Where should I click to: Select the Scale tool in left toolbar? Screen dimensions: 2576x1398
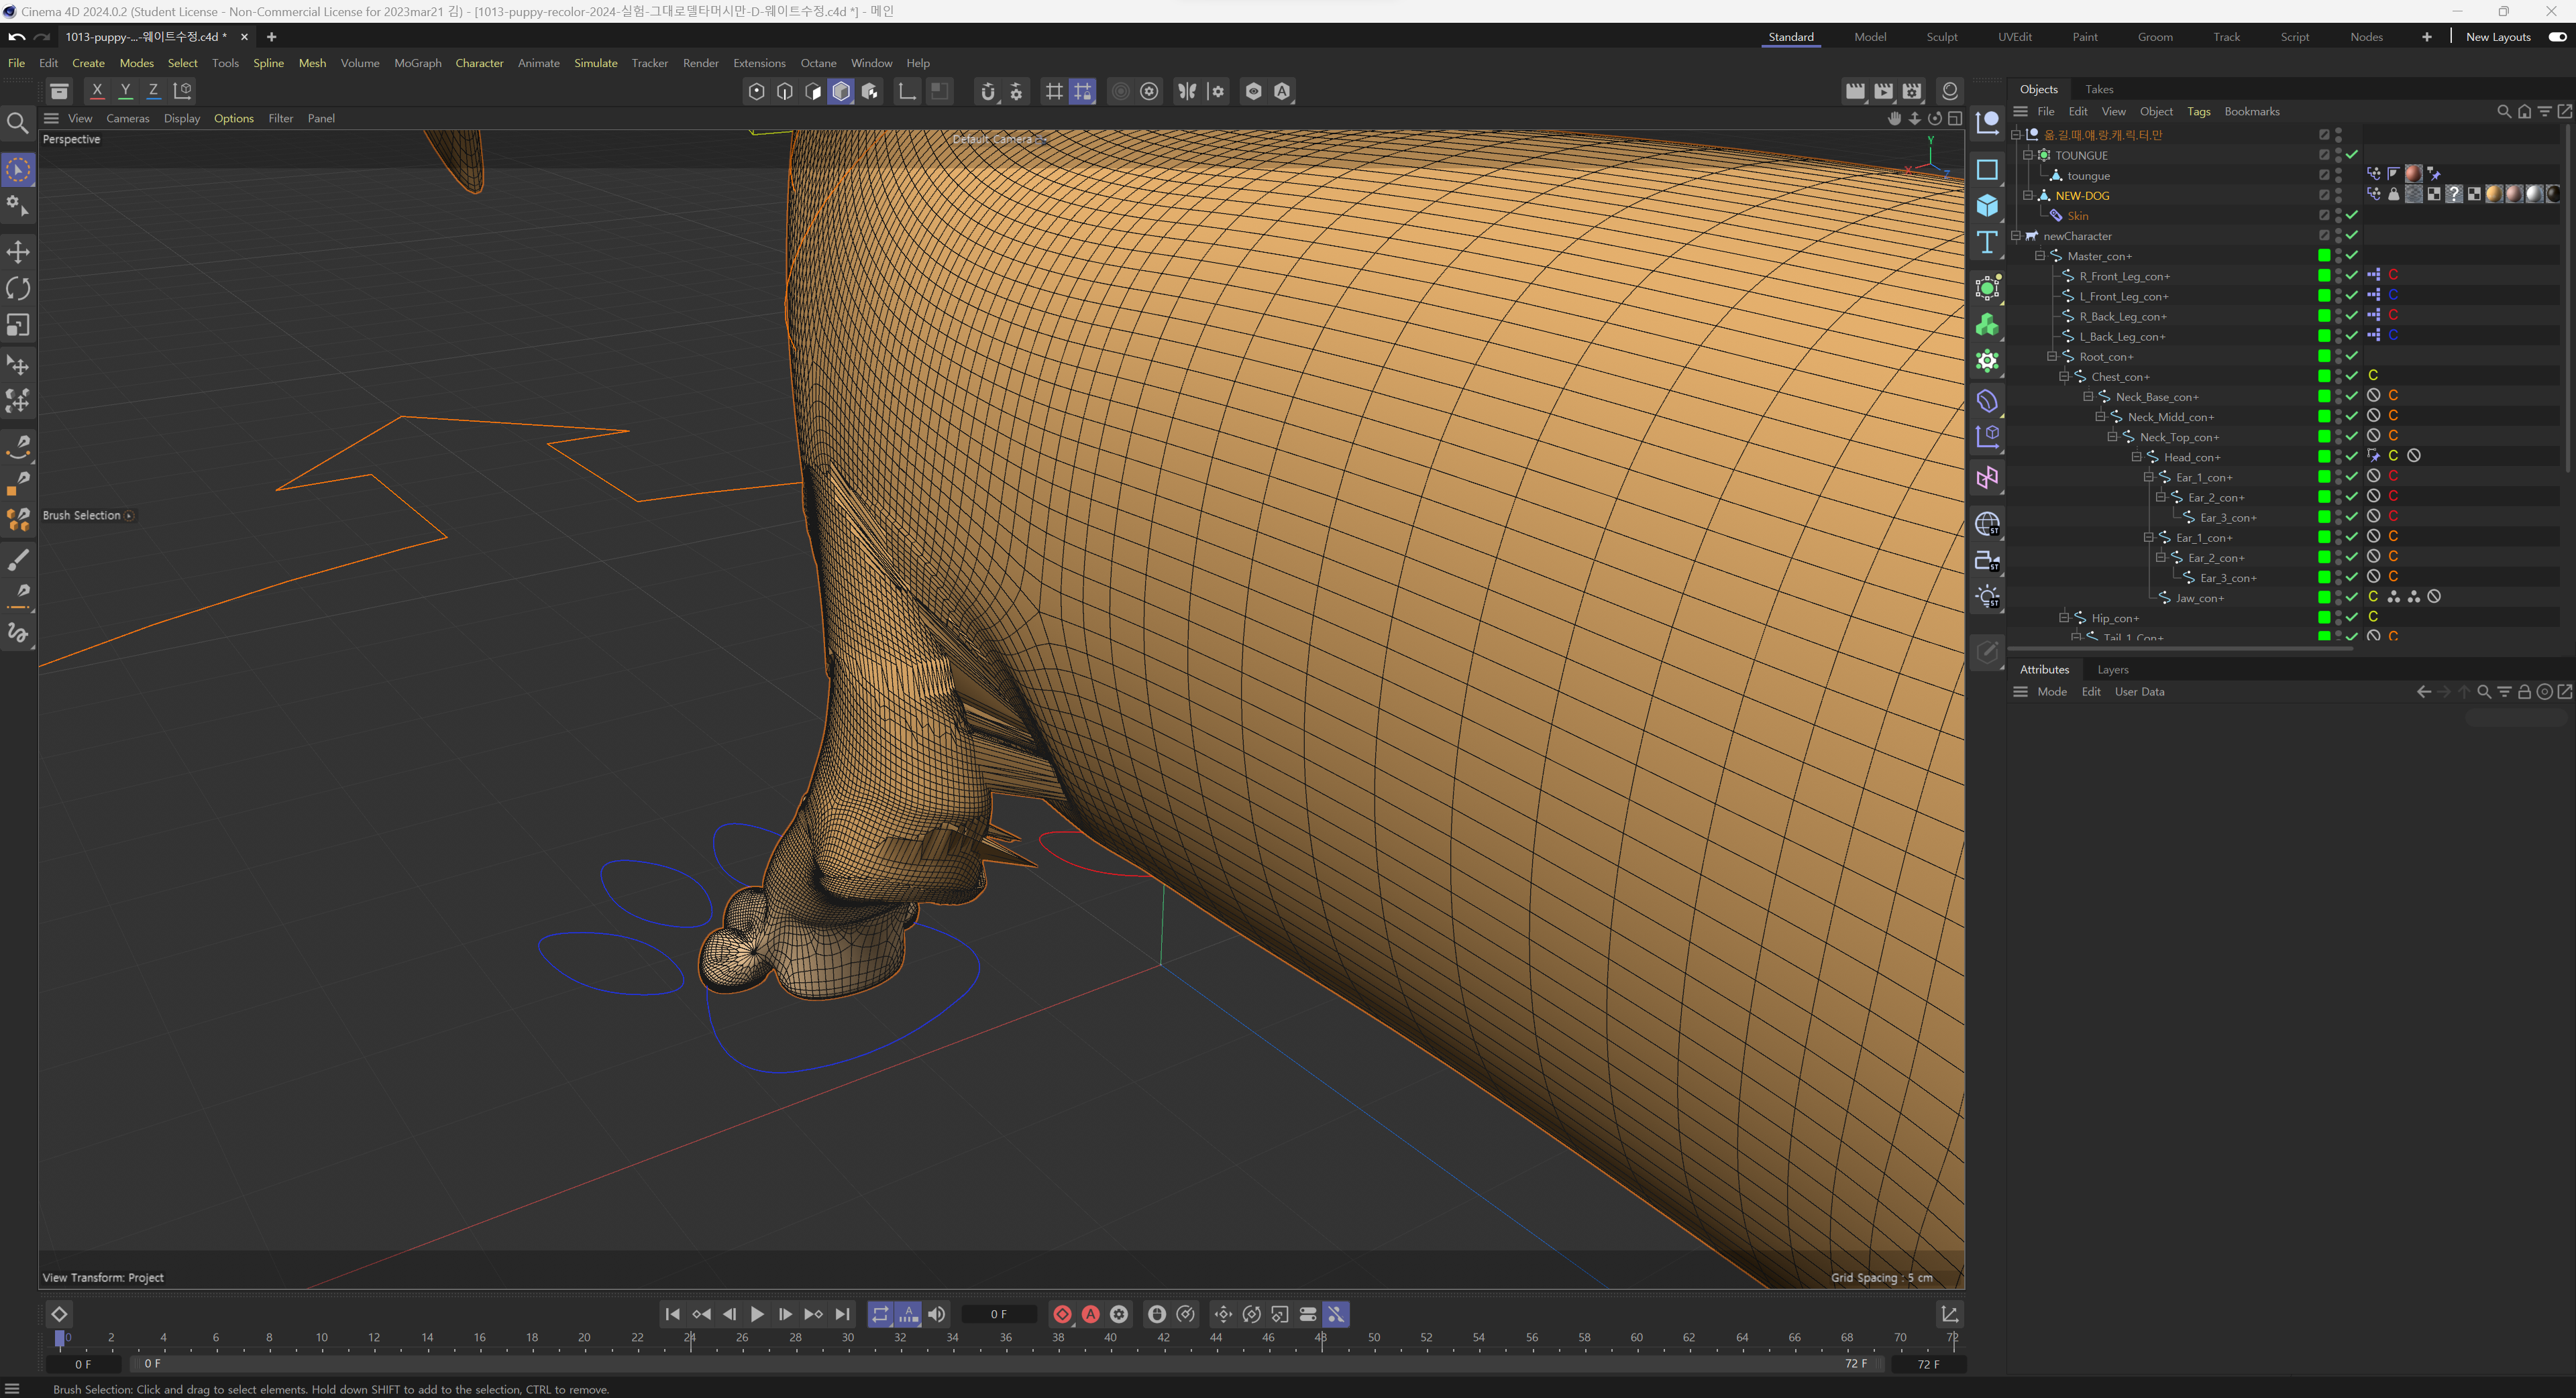18,325
